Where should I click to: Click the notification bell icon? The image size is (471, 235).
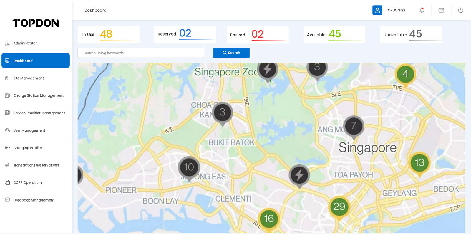tap(422, 10)
